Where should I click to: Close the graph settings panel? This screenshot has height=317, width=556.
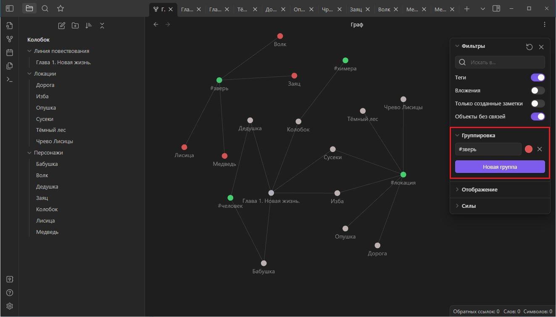[x=541, y=47]
